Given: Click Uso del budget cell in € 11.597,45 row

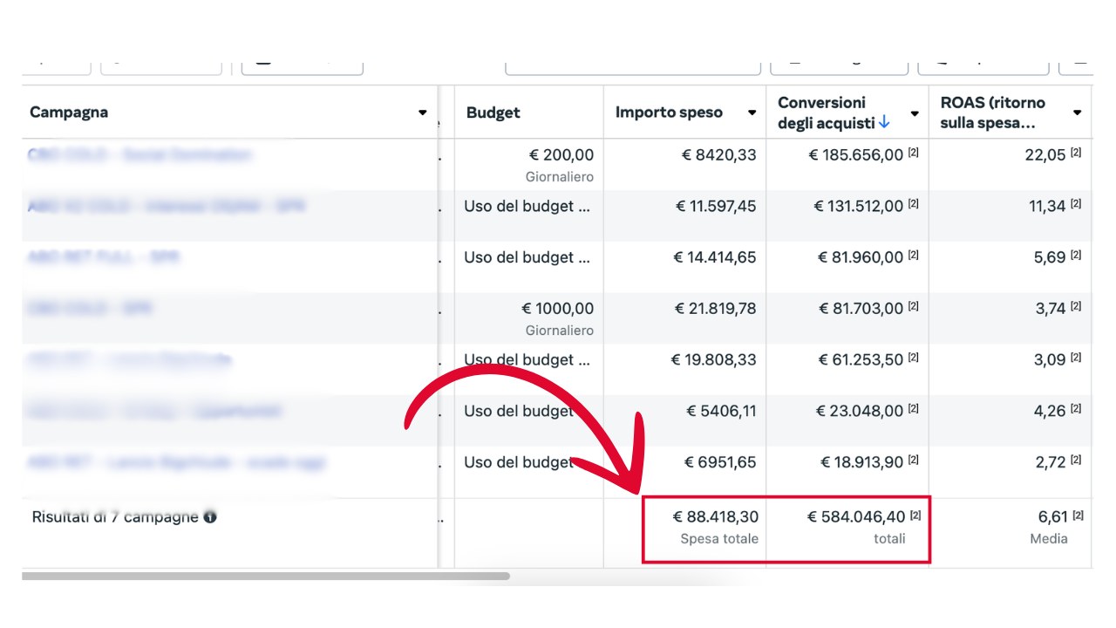Looking at the screenshot, I should pos(528,207).
